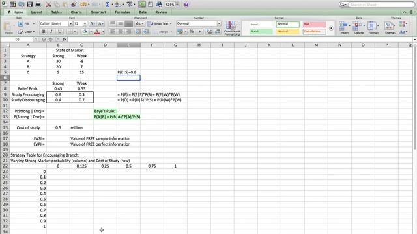Toggle Italic formatting

click(x=51, y=32)
